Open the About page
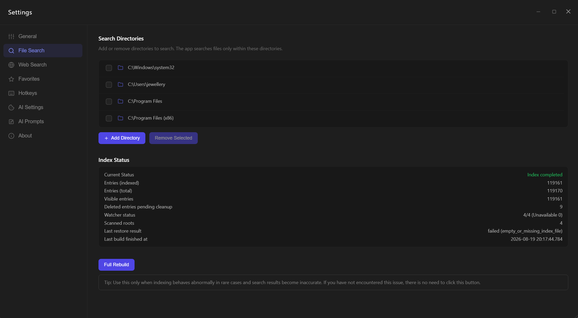 (43, 136)
